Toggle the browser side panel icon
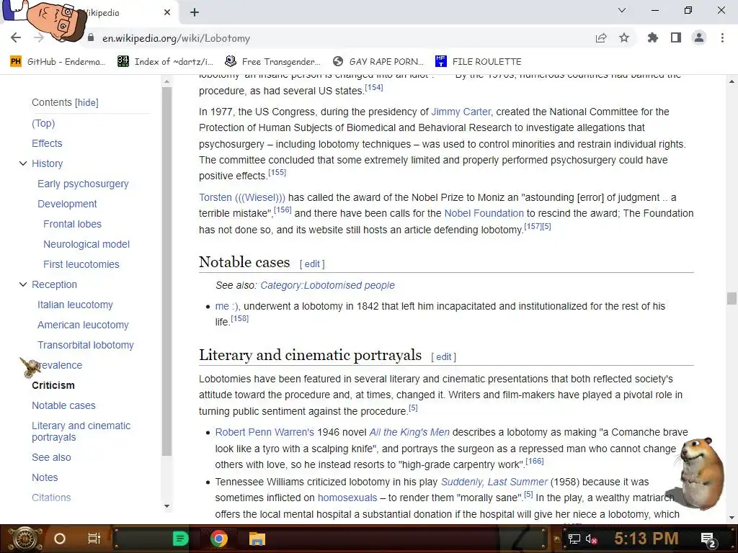Screen dimensions: 738x553 (676, 38)
